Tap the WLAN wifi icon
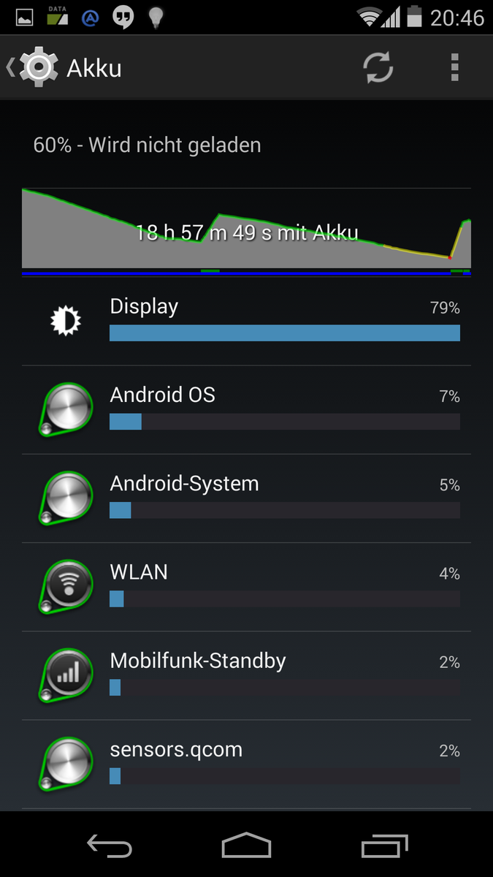Image resolution: width=493 pixels, height=877 pixels. (66, 587)
